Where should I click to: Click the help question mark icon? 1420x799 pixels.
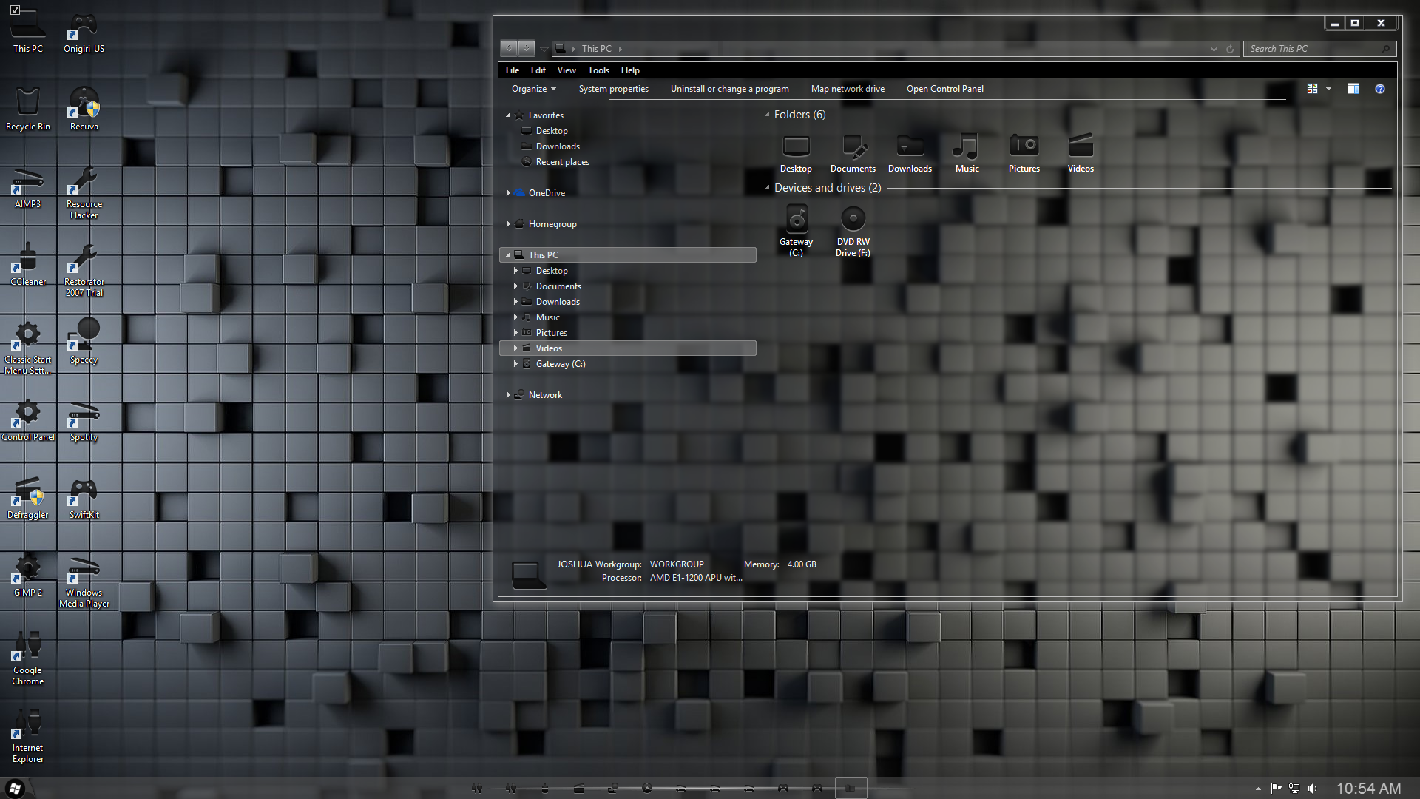pos(1379,89)
